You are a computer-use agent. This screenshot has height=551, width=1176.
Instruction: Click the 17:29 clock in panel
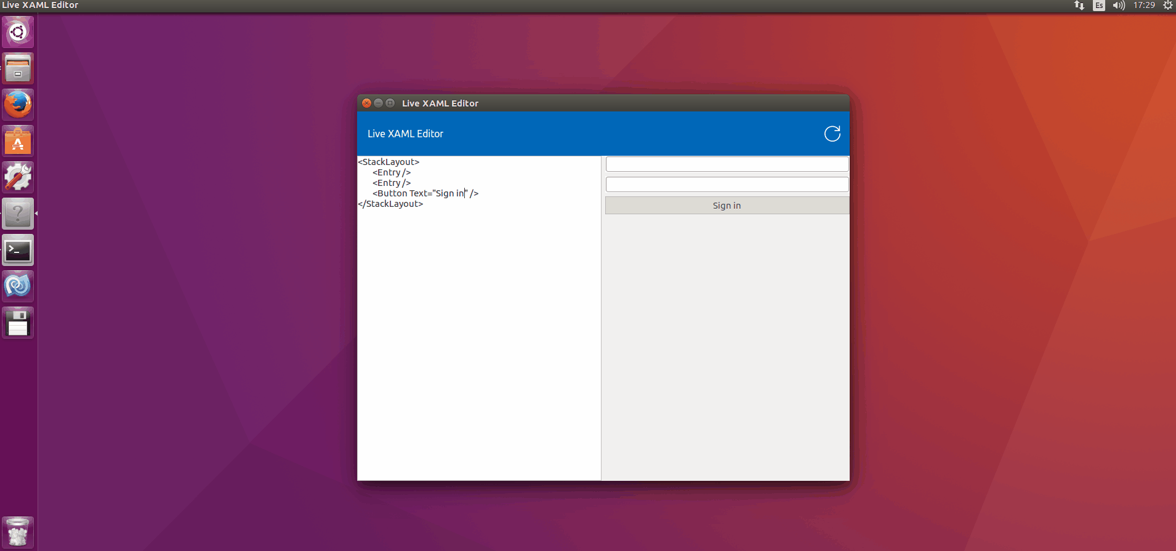tap(1144, 6)
